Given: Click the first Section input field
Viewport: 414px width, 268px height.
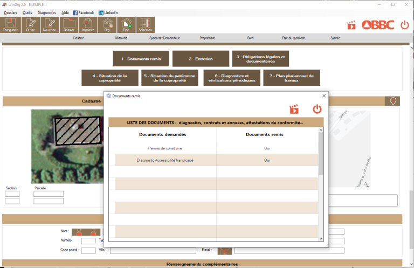Looking at the screenshot, I should [x=12, y=194].
